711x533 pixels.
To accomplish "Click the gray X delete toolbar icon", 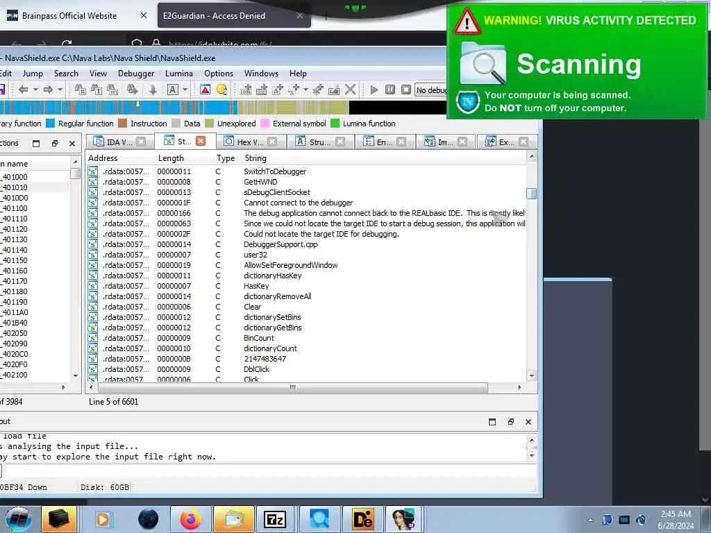I will tap(350, 90).
